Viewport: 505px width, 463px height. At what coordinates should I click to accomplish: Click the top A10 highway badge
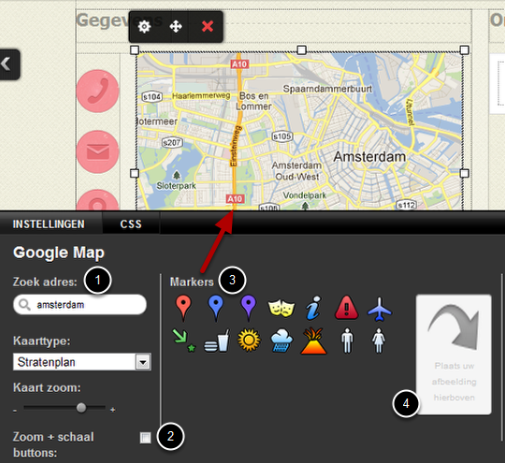tap(239, 65)
